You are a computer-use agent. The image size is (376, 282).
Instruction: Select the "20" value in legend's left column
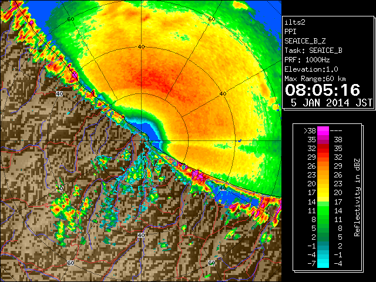[312, 184]
